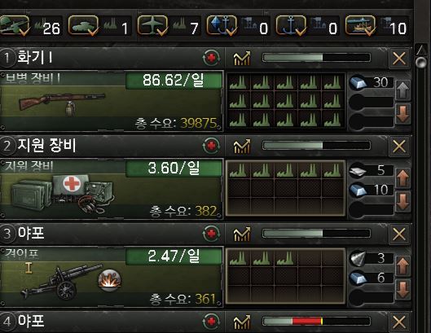Delete the 지원 장비 production line

click(x=399, y=147)
